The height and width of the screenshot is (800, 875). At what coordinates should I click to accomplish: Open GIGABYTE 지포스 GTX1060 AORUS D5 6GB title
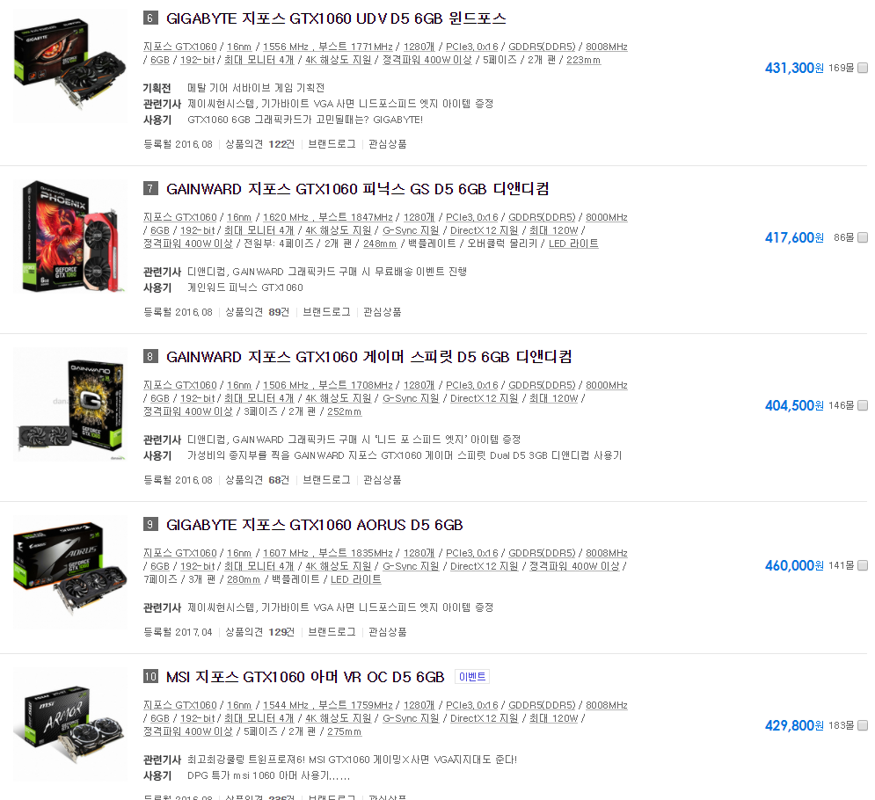point(315,525)
